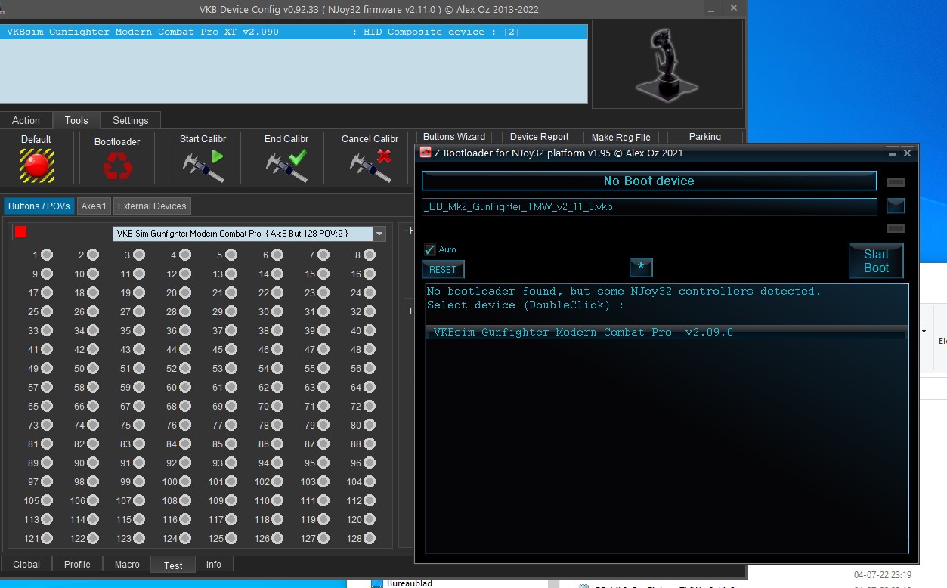947x588 pixels.
Task: Click the 04-07-22 23:19 date text
Action: 883,575
